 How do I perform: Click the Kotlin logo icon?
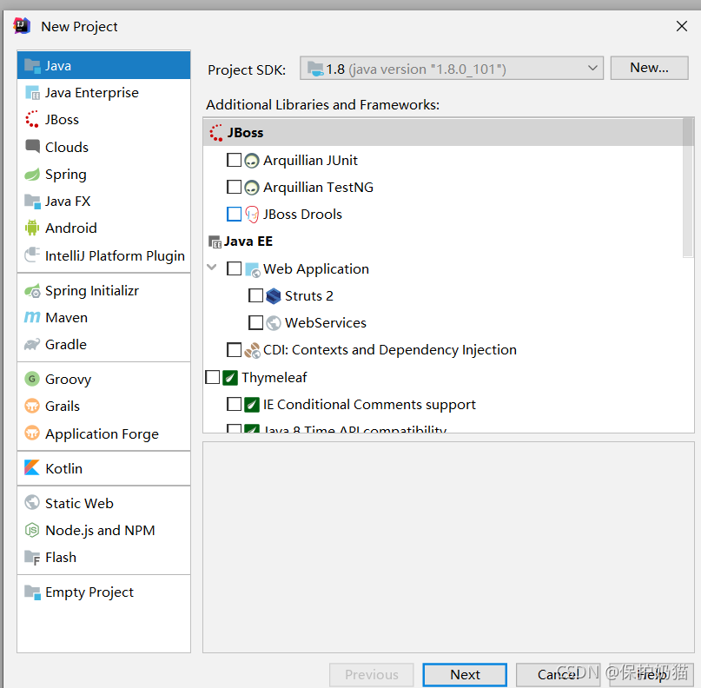pos(32,468)
